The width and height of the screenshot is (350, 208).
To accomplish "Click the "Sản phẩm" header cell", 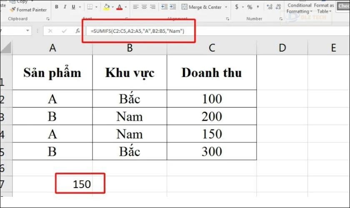I will (x=52, y=72).
